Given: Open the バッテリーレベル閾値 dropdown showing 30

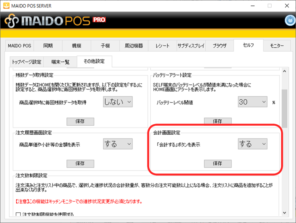Looking at the screenshot, I should click(252, 102).
